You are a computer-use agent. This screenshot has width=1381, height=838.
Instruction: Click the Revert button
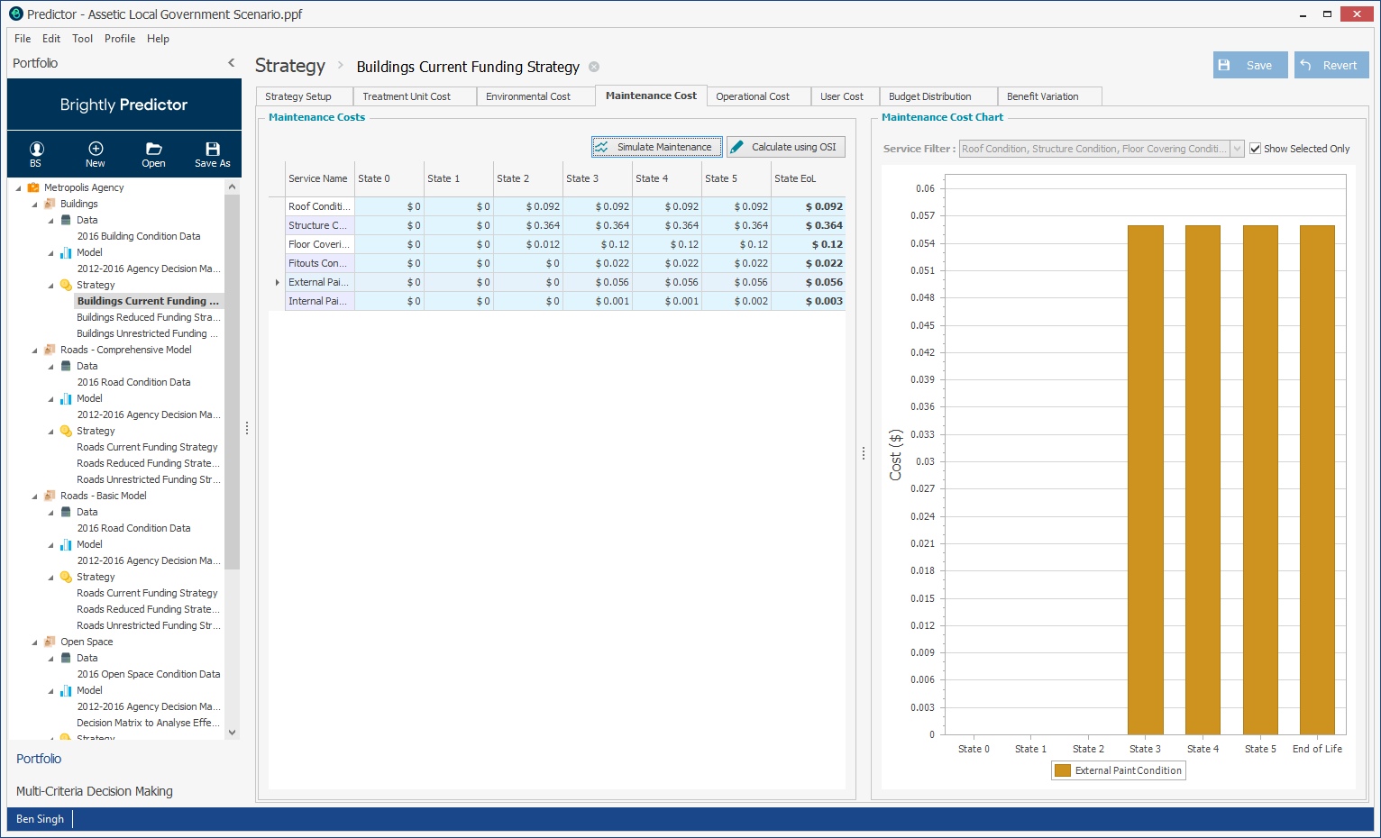[1331, 65]
